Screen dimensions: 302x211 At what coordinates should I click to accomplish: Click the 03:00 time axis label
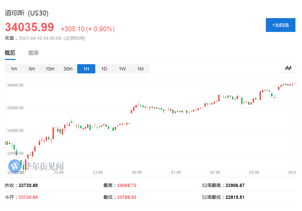point(254,172)
